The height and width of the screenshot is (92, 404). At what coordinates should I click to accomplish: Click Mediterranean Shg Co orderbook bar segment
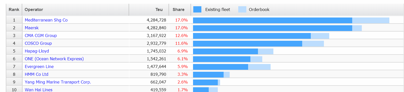coord(371,20)
